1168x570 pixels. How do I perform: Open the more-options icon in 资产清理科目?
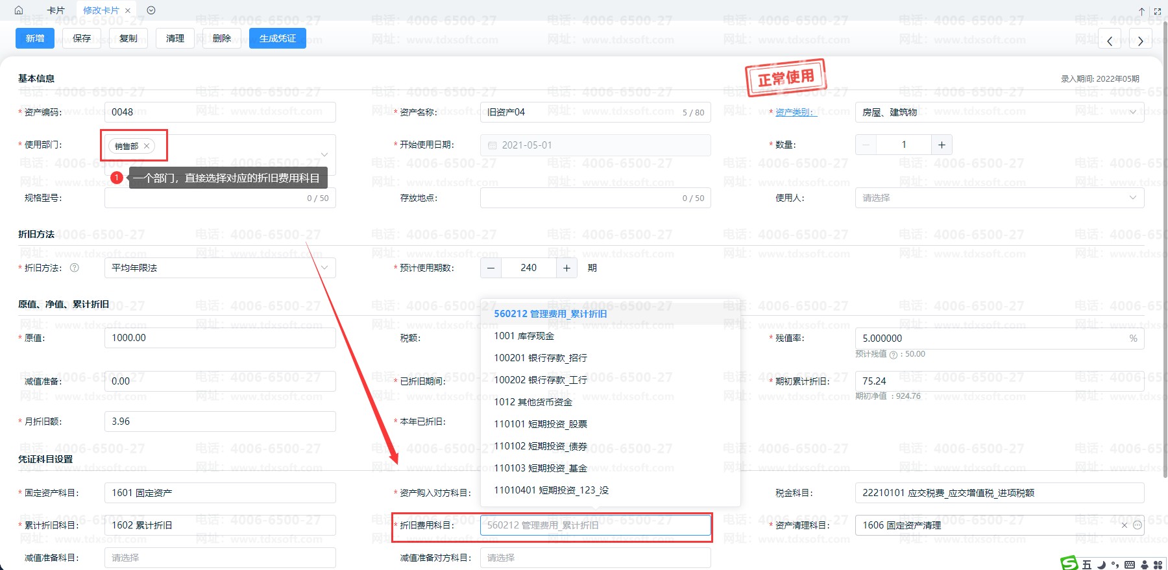coord(1138,525)
